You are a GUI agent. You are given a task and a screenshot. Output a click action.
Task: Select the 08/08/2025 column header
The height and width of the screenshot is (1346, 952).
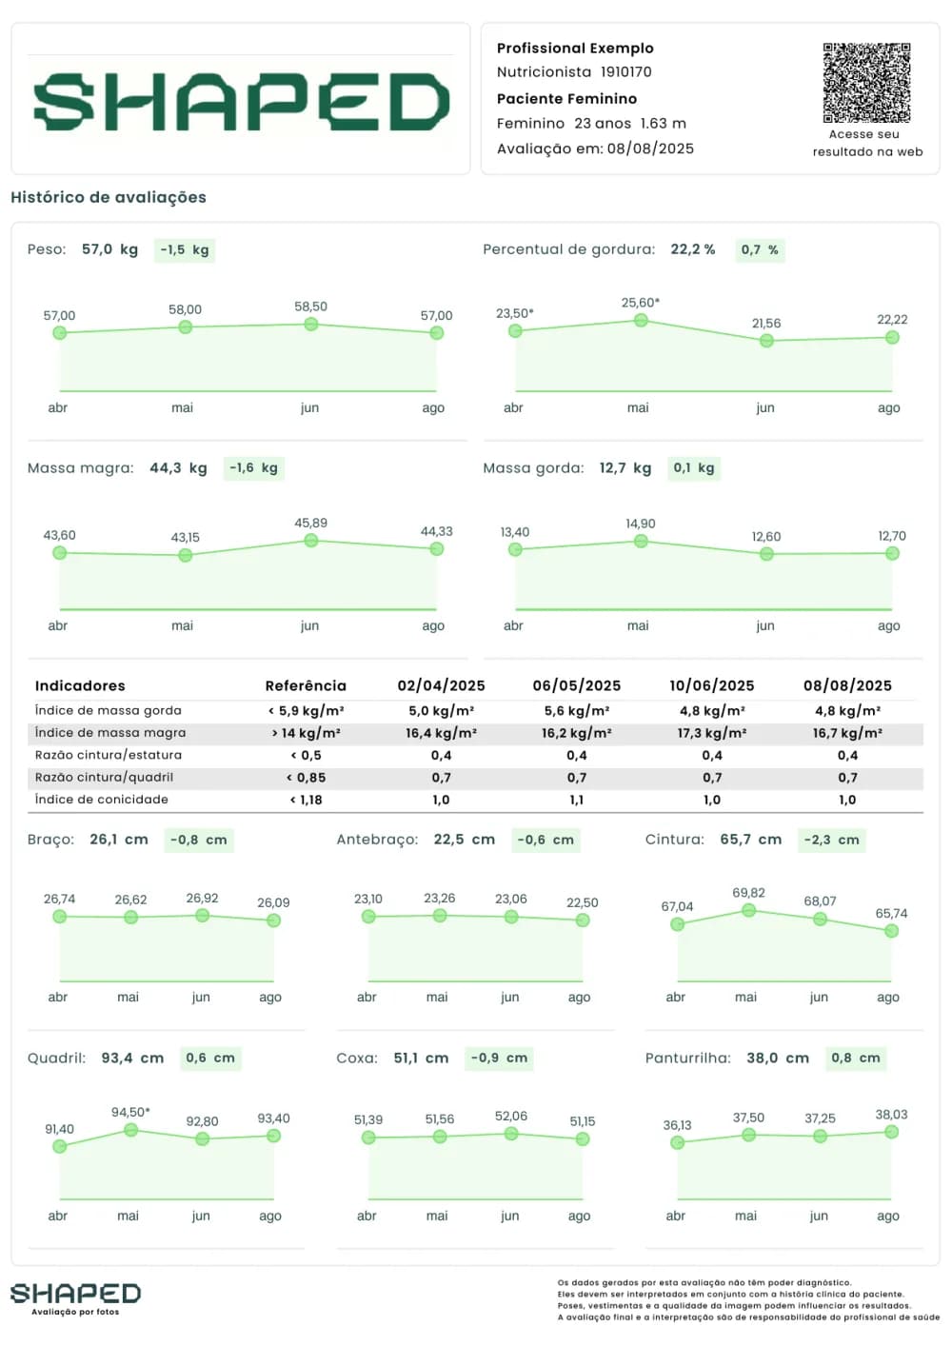click(847, 685)
